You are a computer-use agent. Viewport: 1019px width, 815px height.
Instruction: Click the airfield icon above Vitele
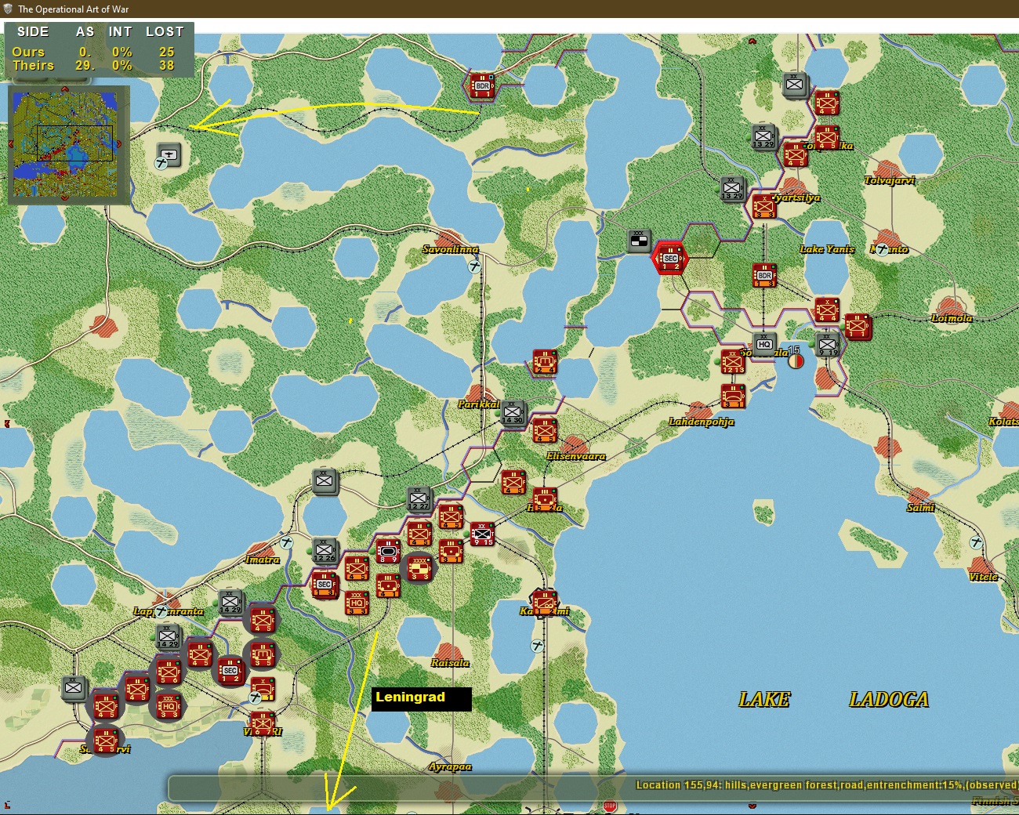(976, 542)
